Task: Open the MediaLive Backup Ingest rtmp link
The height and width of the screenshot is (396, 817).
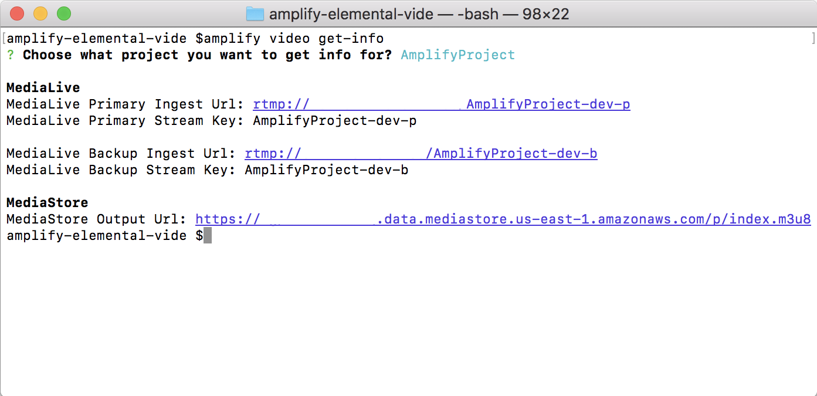Action: click(421, 154)
